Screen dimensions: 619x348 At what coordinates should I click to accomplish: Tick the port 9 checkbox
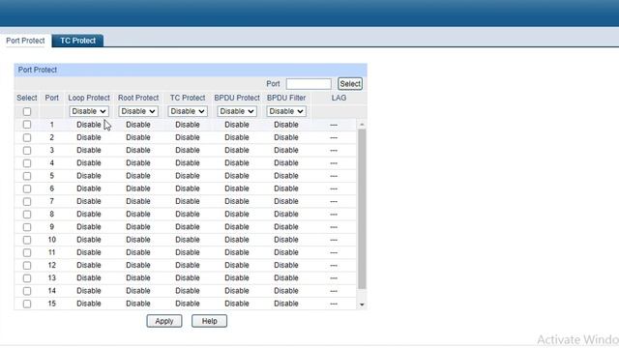point(27,227)
